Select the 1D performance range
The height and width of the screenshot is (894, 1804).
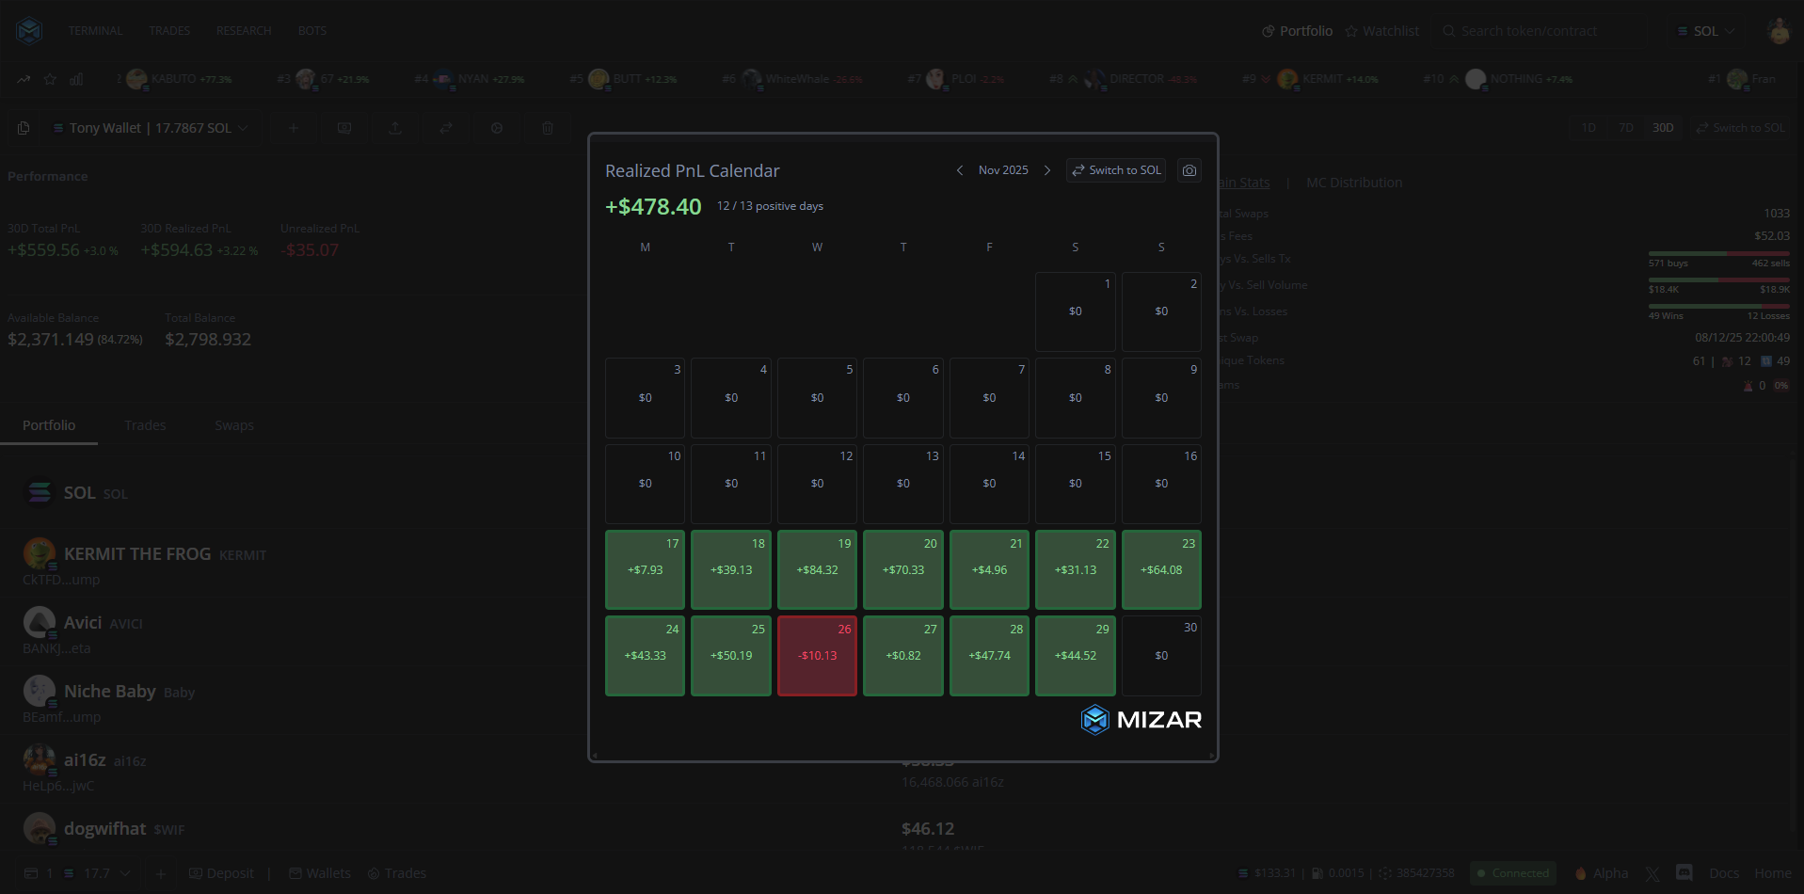pyautogui.click(x=1588, y=128)
